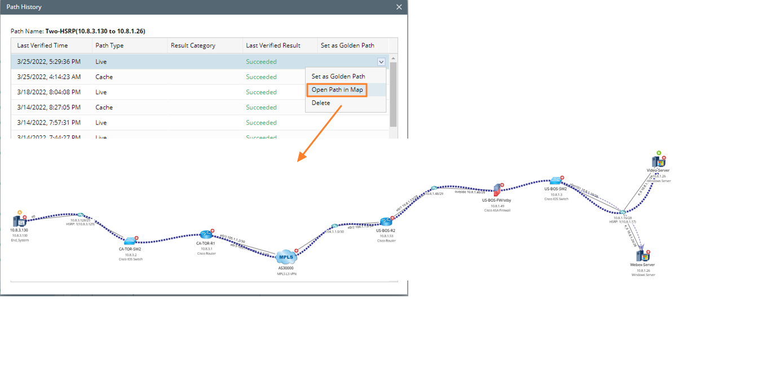The image size is (781, 374).
Task: Choose Open Path in Map
Action: point(337,90)
